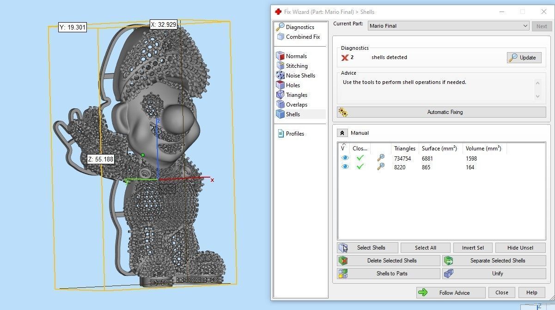Click the volume value 164
The image size is (555, 310).
point(470,167)
